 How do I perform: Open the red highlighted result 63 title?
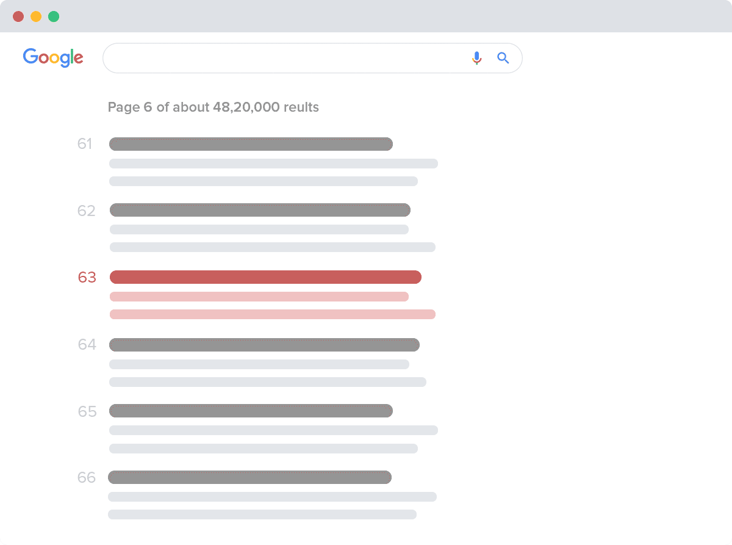265,277
